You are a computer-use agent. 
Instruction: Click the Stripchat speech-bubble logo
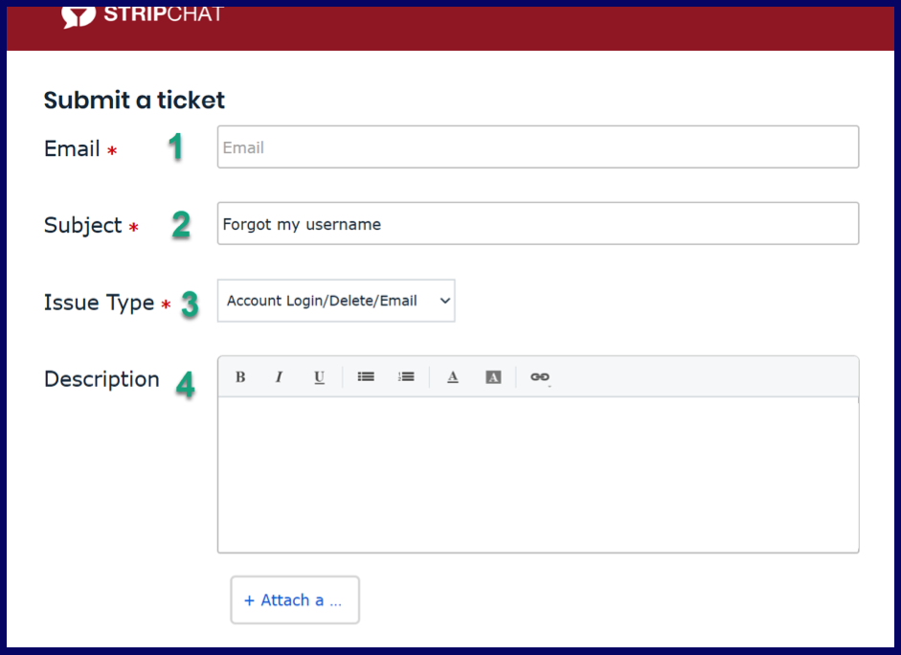pyautogui.click(x=79, y=14)
